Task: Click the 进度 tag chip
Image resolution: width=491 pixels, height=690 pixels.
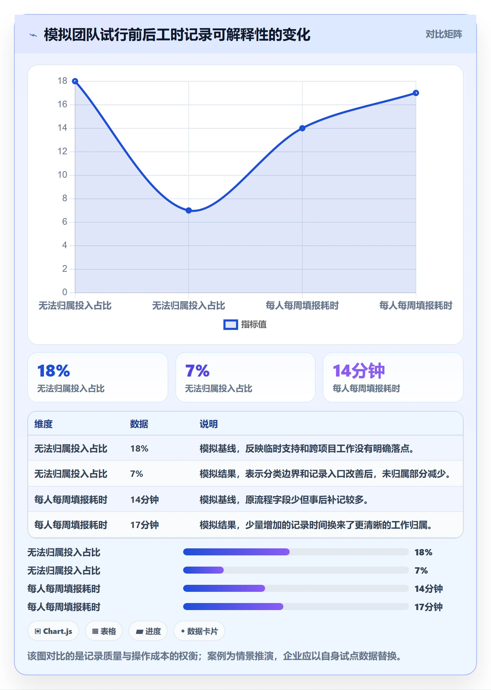Action: point(148,631)
